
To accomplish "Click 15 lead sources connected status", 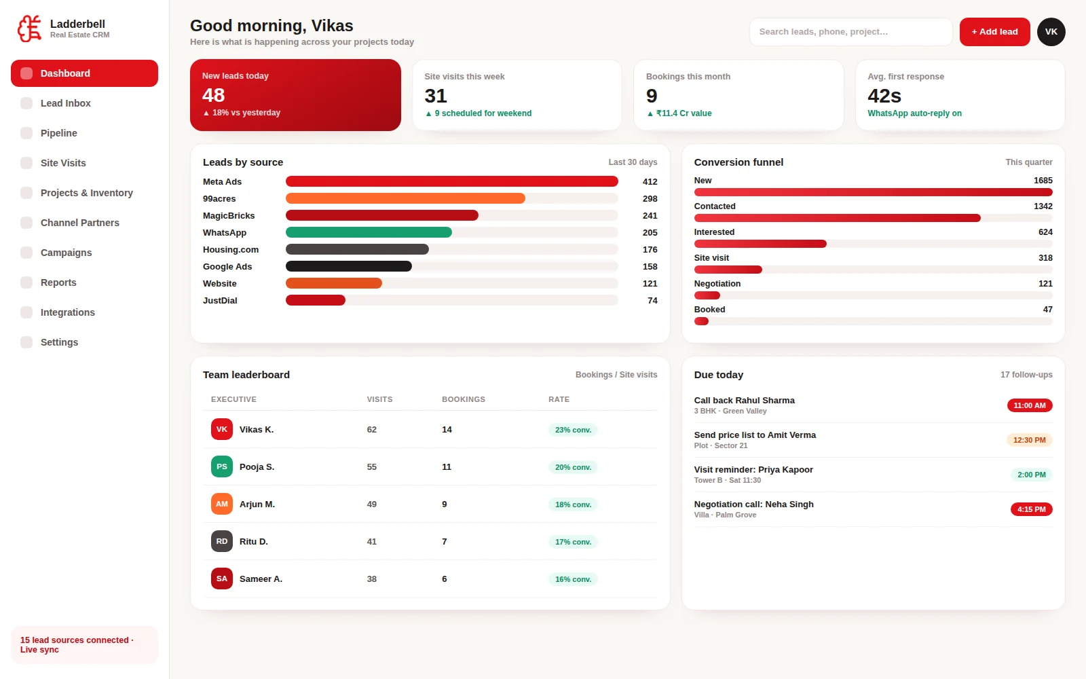I will pos(84,645).
